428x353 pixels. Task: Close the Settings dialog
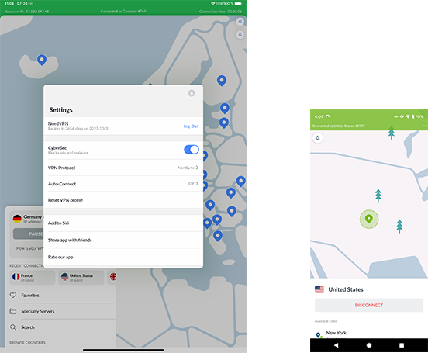(192, 93)
